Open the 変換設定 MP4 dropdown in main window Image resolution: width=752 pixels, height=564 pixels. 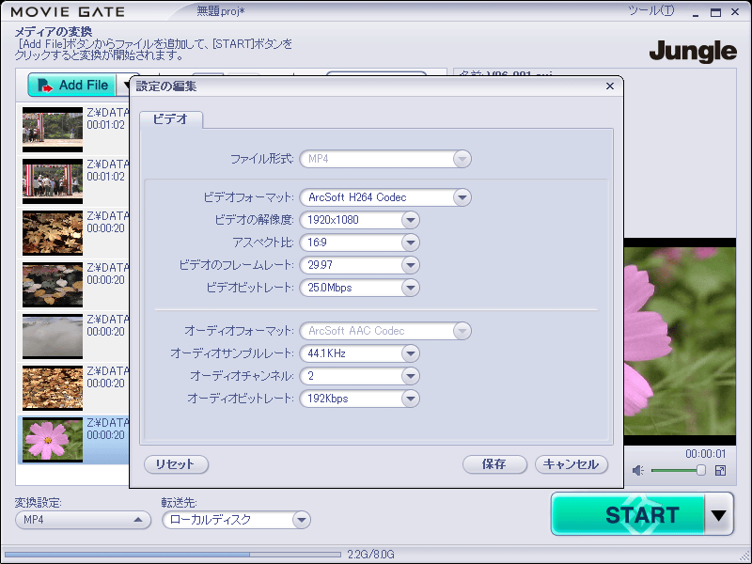(84, 520)
